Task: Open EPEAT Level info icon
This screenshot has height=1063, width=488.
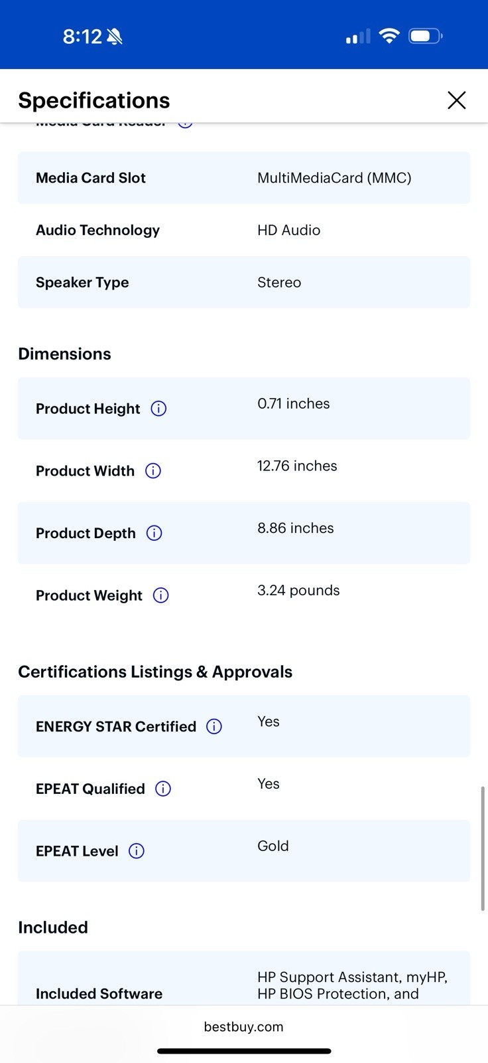Action: [x=137, y=851]
